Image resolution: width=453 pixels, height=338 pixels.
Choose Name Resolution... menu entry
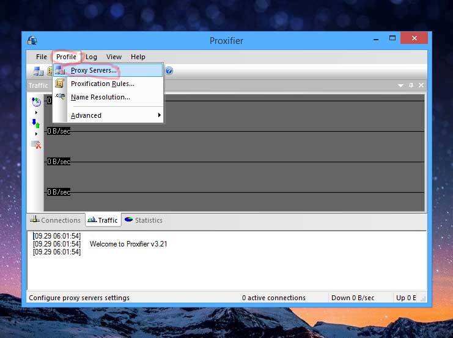[108, 97]
